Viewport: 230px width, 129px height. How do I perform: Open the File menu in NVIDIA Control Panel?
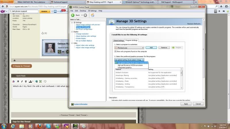[x=72, y=11]
